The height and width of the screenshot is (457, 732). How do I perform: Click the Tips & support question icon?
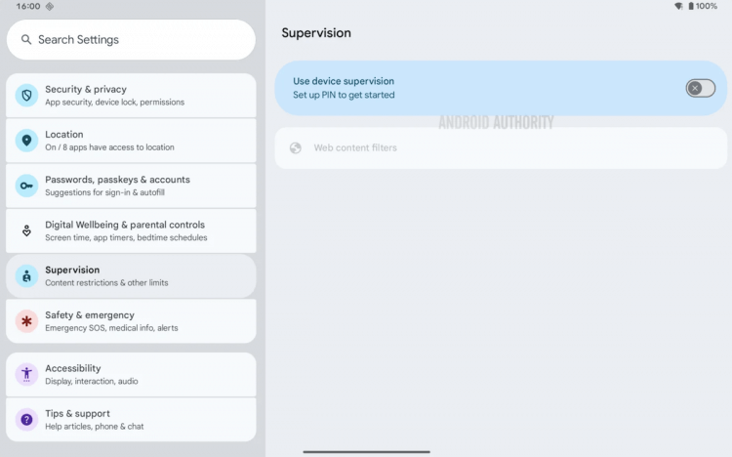click(x=26, y=420)
